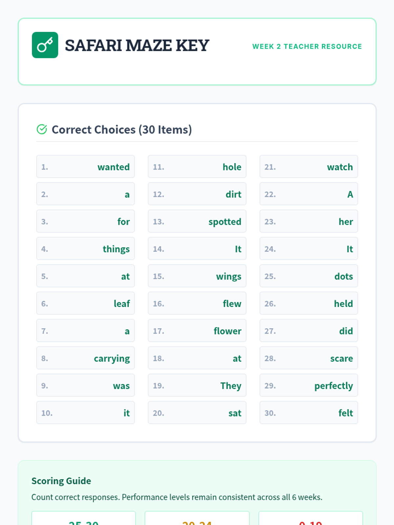The width and height of the screenshot is (394, 525).
Task: Click the Week 2 Teacher Resource label
Action: coord(307,47)
